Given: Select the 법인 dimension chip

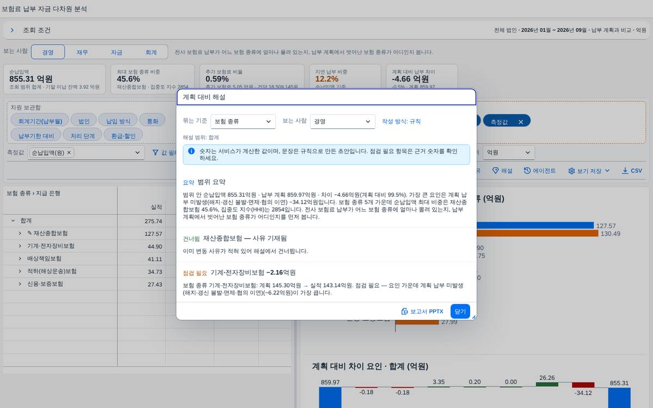Looking at the screenshot, I should coord(84,121).
